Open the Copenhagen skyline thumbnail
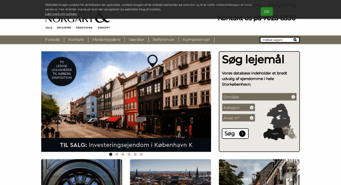The width and height of the screenshot is (341, 185). [170, 172]
